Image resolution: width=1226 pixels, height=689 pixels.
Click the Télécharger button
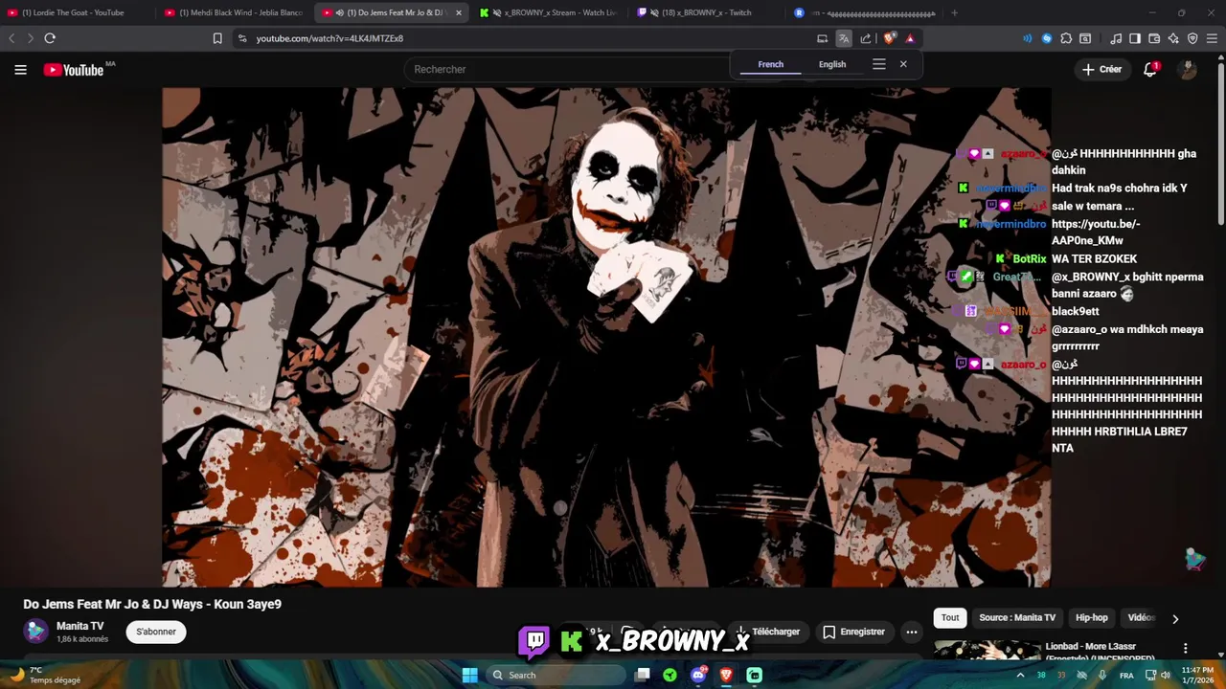click(767, 632)
